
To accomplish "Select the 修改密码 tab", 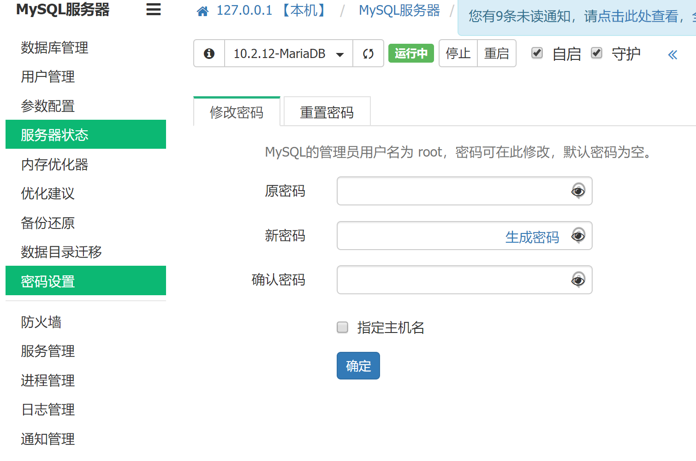I will click(x=237, y=112).
